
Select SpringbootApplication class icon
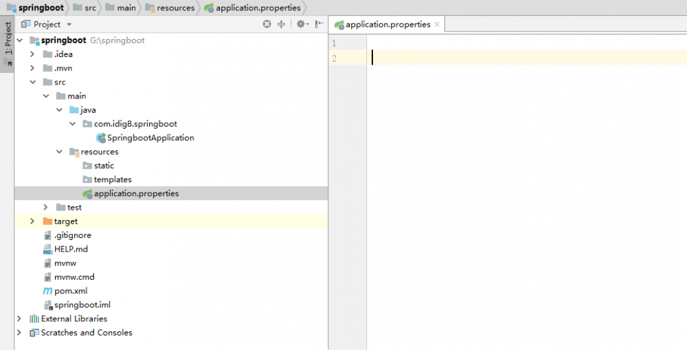[101, 138]
